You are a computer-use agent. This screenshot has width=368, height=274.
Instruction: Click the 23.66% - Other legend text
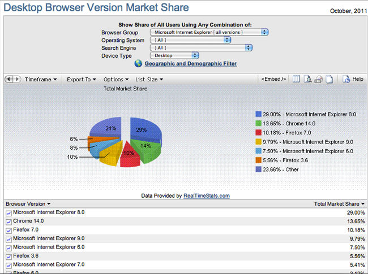[x=281, y=169]
